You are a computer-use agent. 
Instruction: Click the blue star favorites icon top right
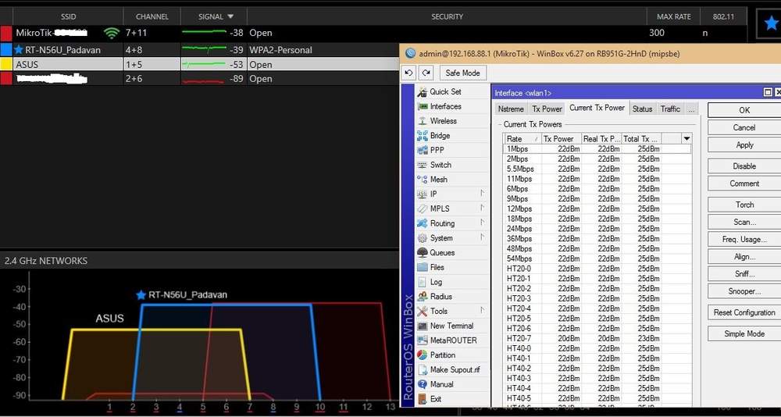coord(771,23)
